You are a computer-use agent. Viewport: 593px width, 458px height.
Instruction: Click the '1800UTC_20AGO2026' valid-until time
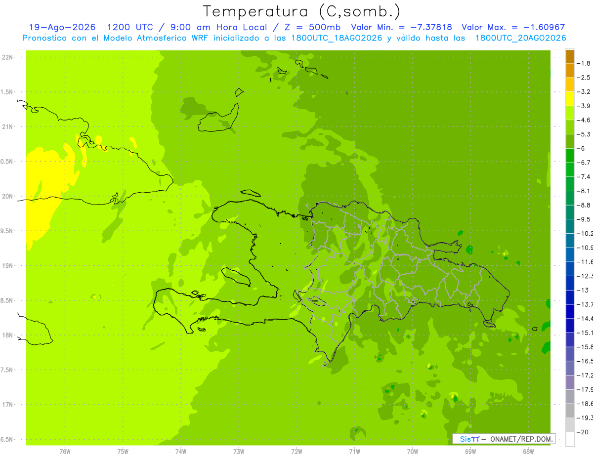tap(520, 38)
